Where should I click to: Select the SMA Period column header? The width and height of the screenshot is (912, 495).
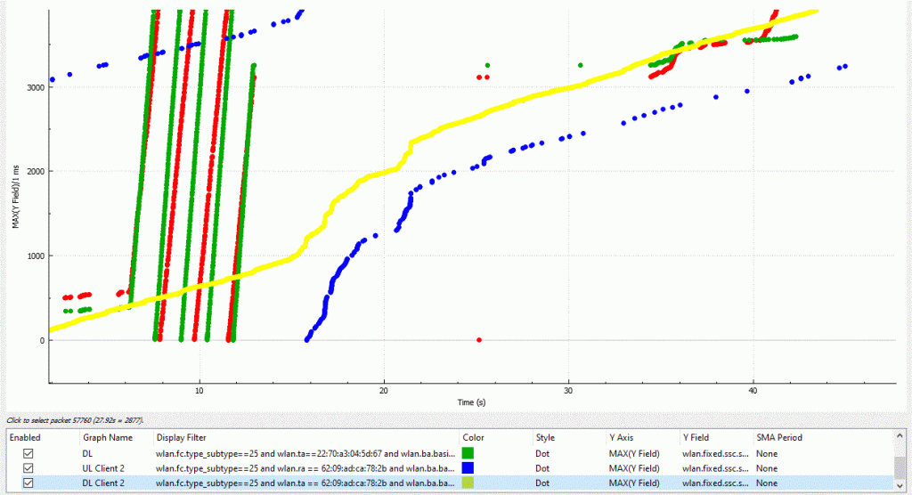[x=778, y=438]
